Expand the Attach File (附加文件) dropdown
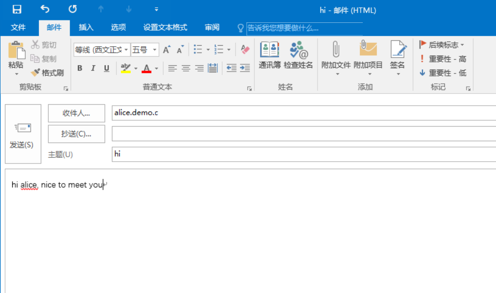Viewport: 496px width, 293px height. click(x=336, y=74)
